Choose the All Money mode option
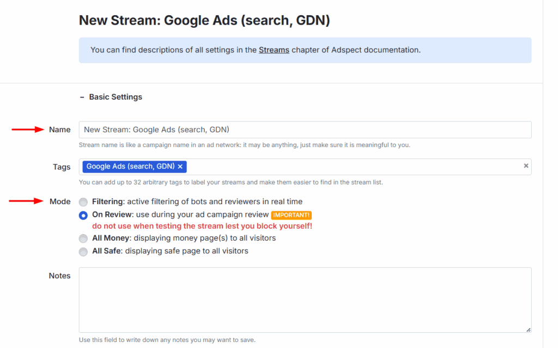Viewport: 558px width, 348px height. [83, 239]
